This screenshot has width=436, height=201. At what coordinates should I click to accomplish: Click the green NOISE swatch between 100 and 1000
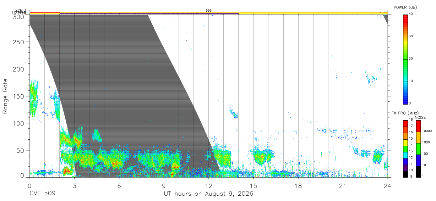[419, 149]
